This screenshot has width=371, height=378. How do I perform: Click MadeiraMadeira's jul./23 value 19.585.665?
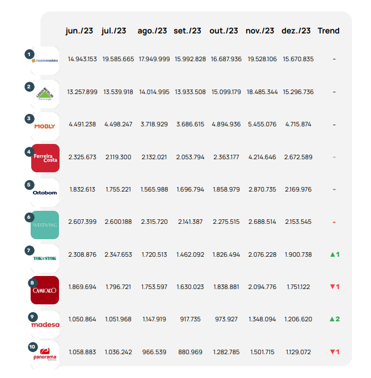(x=118, y=59)
